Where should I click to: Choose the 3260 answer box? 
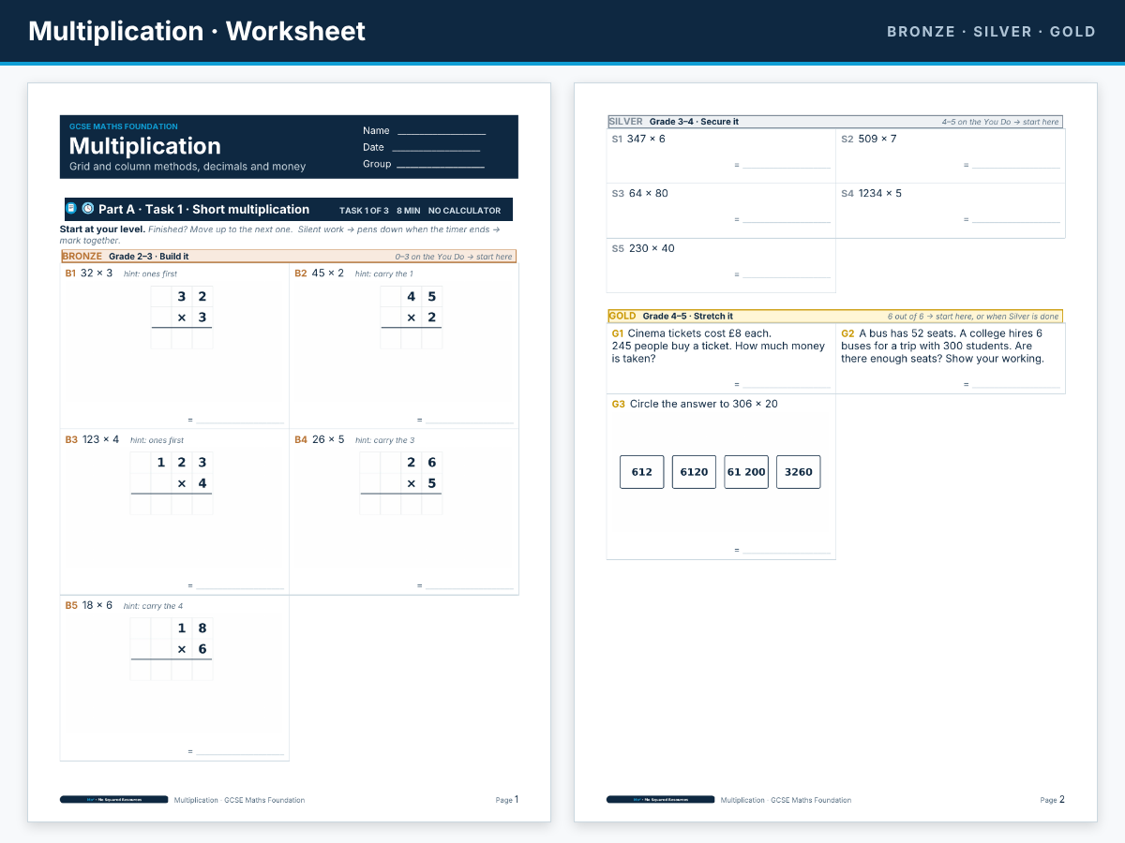799,472
